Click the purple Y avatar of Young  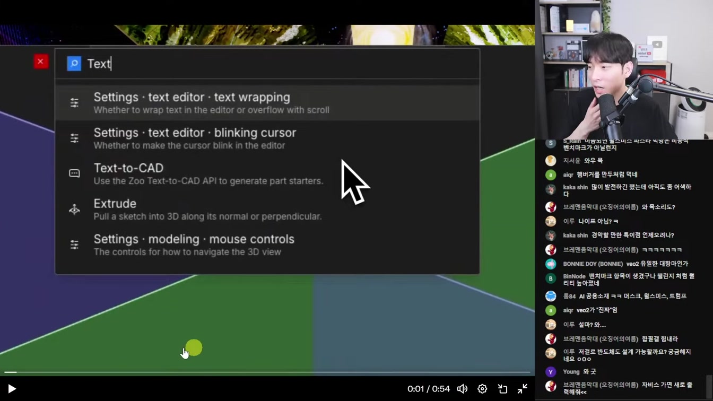(x=551, y=372)
